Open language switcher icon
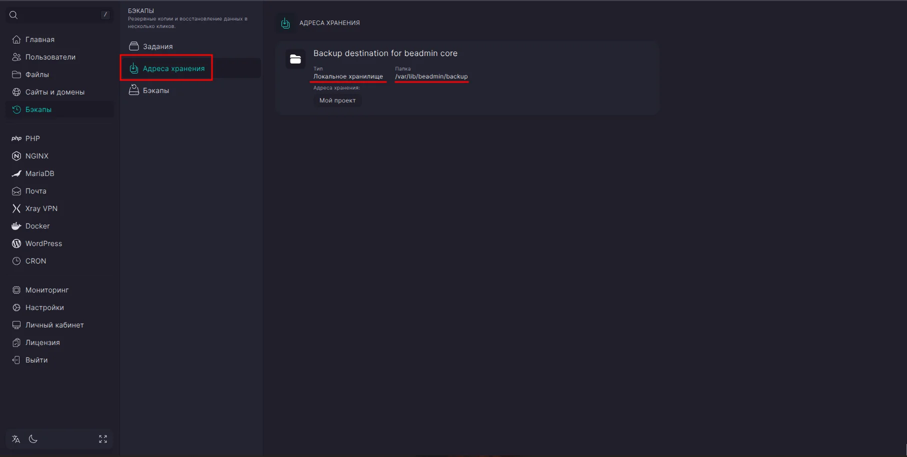The width and height of the screenshot is (907, 457). [16, 439]
